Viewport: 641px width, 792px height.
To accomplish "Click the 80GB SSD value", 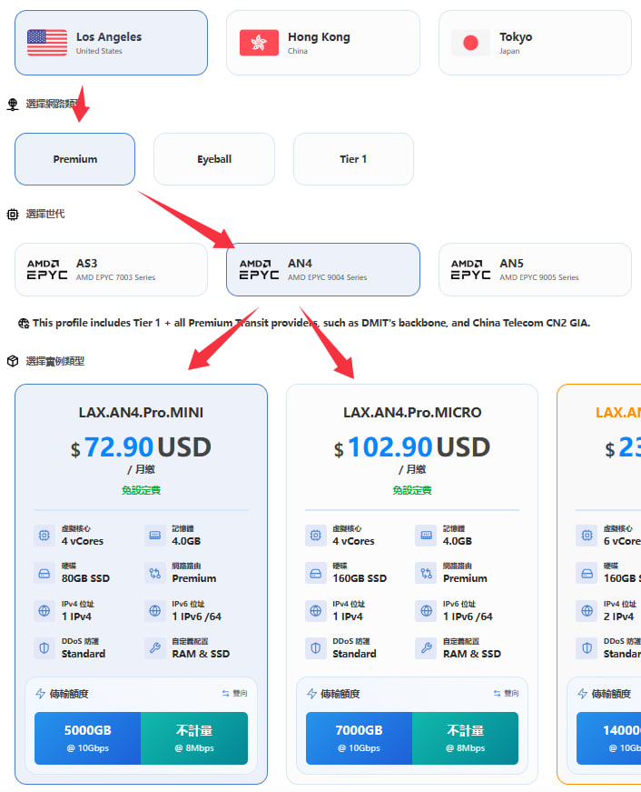I will [x=85, y=578].
